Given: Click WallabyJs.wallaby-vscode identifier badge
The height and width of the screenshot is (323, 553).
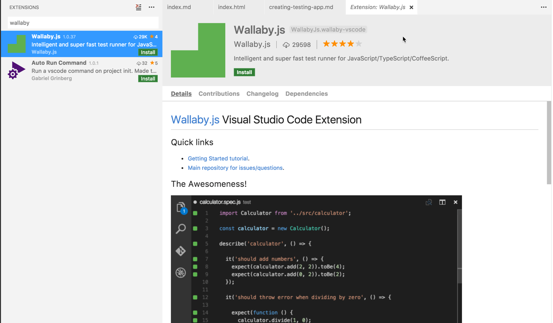Looking at the screenshot, I should tap(328, 29).
